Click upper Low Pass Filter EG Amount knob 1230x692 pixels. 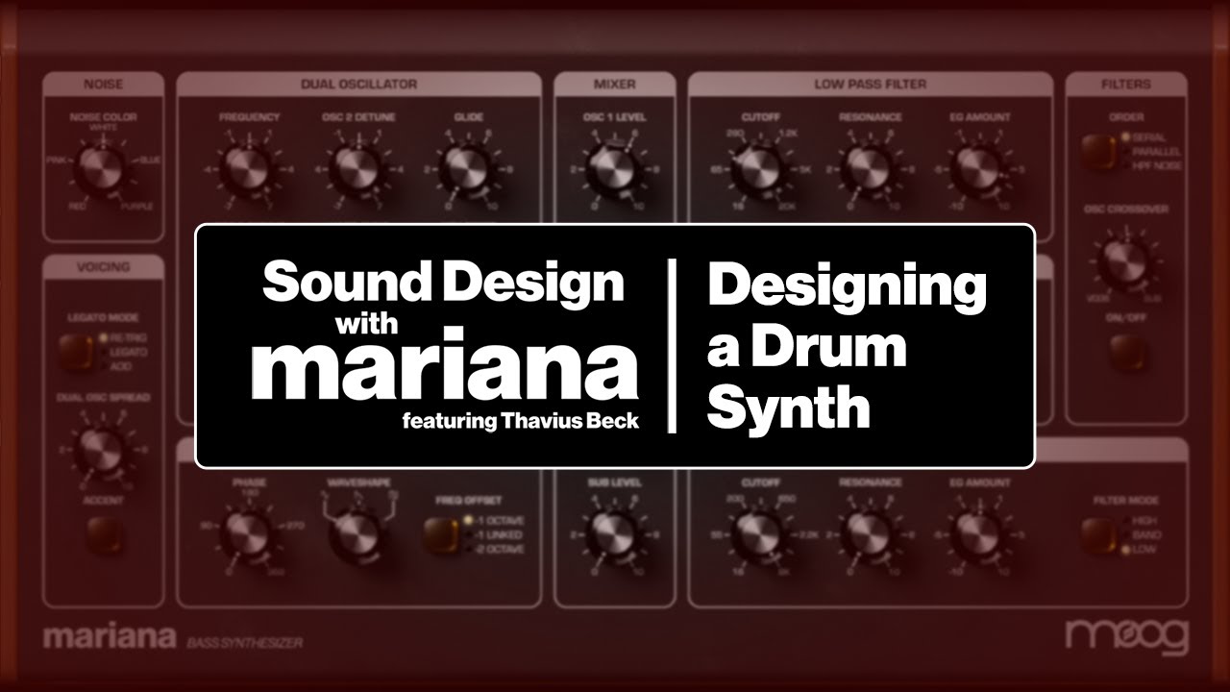tap(979, 169)
